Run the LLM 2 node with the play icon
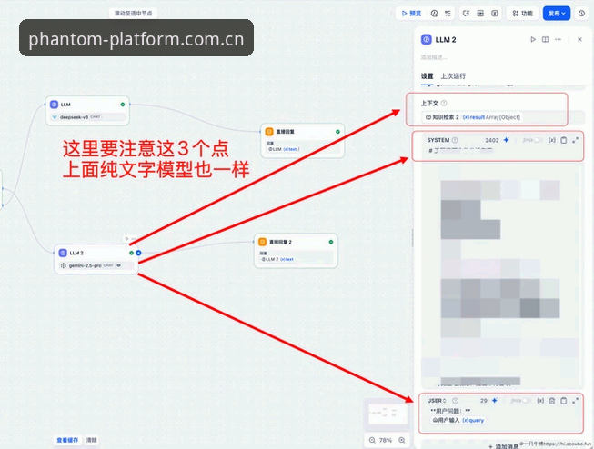This screenshot has height=449, width=594. click(533, 39)
